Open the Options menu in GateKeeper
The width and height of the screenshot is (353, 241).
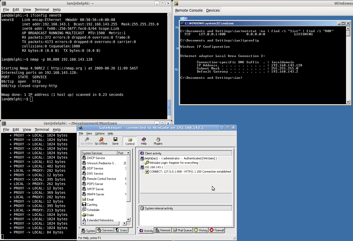pos(100,133)
